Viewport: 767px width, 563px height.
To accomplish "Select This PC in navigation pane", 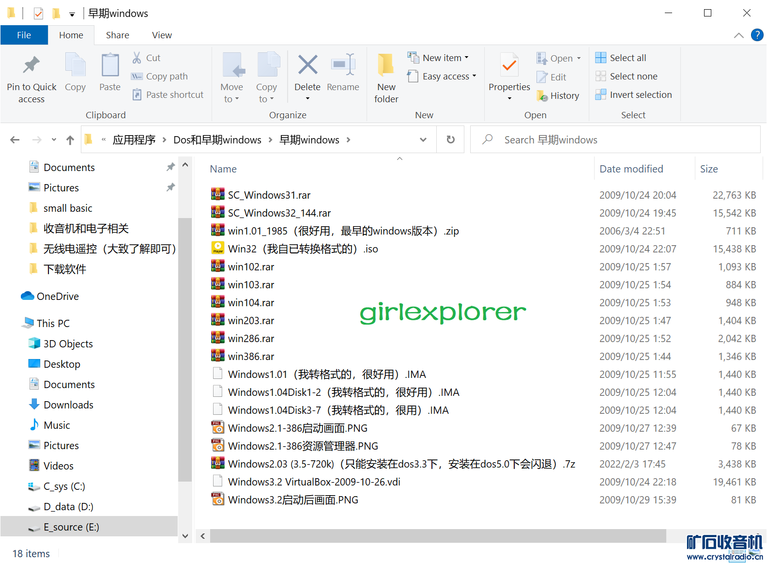I will click(x=53, y=323).
